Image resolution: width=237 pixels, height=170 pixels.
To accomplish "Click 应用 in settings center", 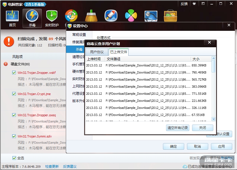I will (221, 147).
